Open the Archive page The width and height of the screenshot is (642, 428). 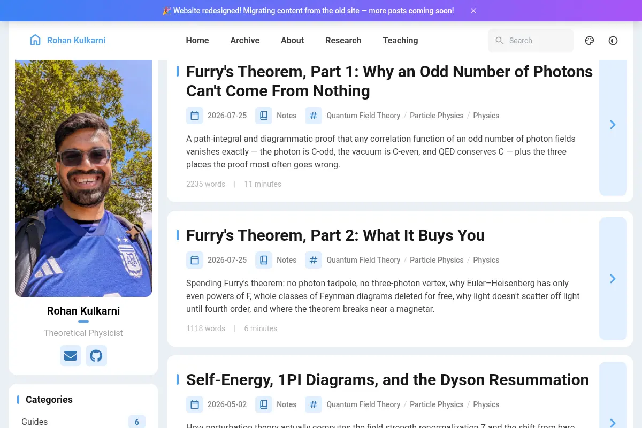click(x=245, y=41)
